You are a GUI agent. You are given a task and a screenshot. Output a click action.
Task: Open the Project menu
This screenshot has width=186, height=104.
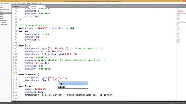28,3
